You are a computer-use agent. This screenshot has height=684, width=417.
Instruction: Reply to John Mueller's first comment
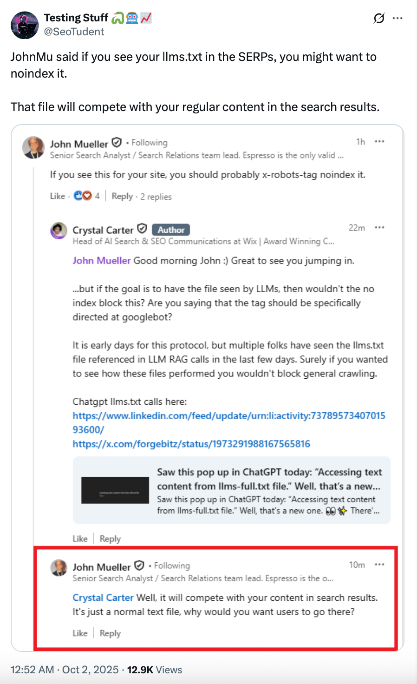click(x=122, y=196)
